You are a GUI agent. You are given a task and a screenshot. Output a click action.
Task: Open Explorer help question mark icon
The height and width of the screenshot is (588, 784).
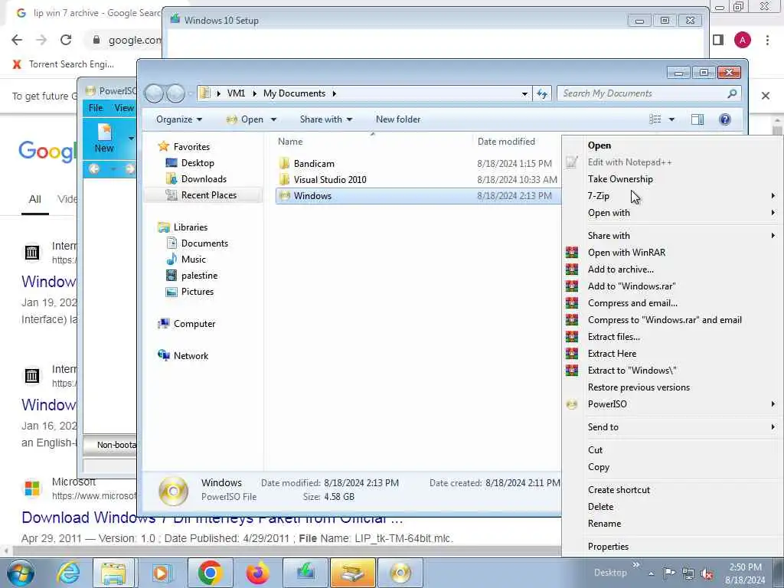point(725,119)
